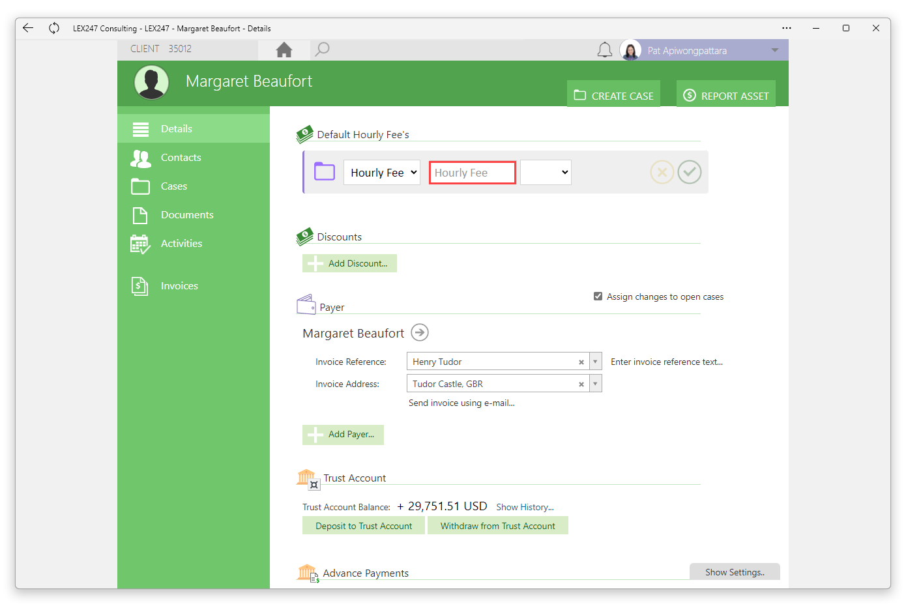Clear the Henry Tudor invoice reference
This screenshot has width=906, height=606.
(581, 362)
